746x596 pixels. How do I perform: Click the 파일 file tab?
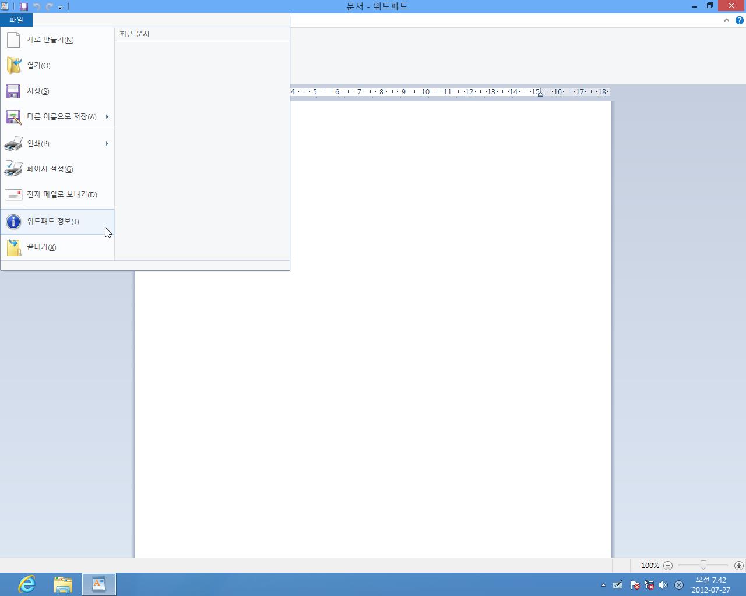[16, 20]
